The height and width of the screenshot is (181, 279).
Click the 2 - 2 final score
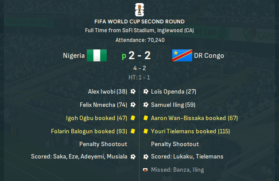pos(139,55)
